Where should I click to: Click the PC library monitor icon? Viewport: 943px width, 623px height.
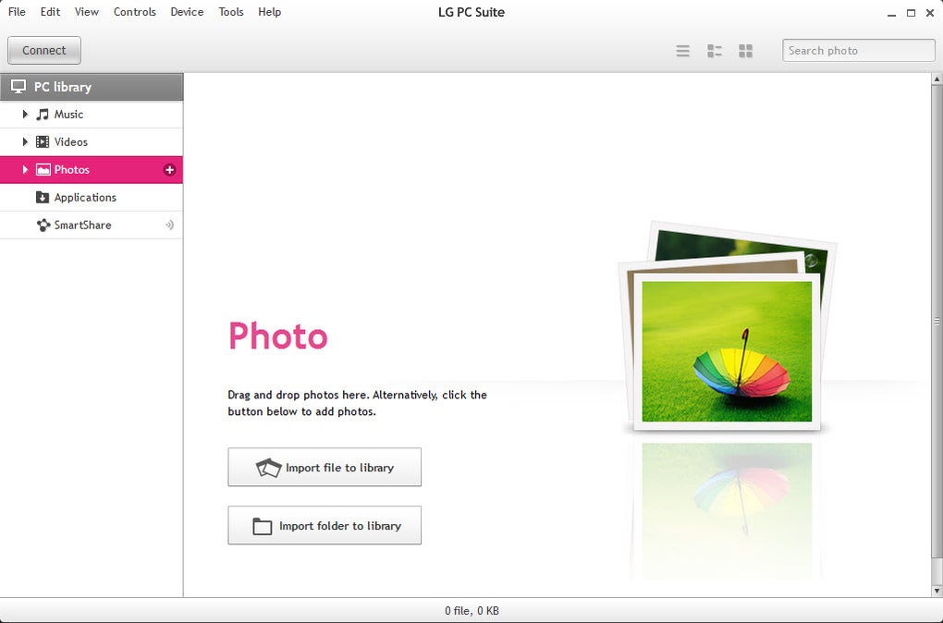pyautogui.click(x=18, y=87)
